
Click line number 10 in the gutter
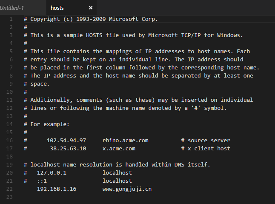coord(9,92)
